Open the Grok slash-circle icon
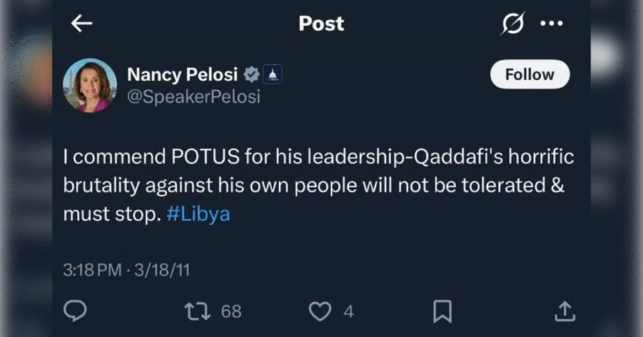Viewport: 643px width, 337px height. pos(513,24)
